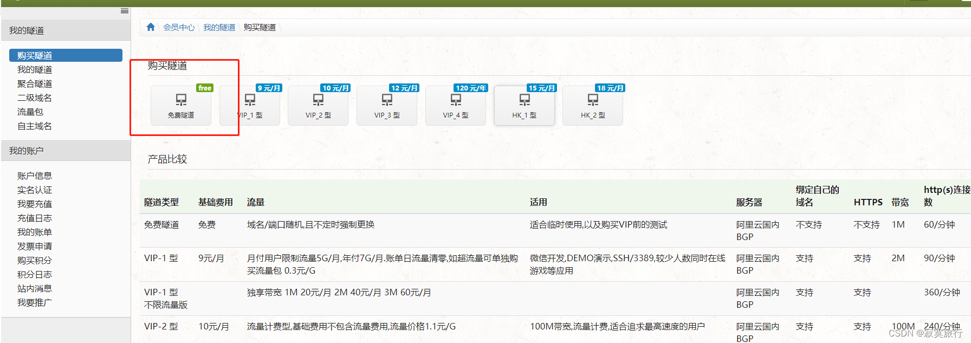Select the VIP_1 型 tunnel card

pos(250,106)
